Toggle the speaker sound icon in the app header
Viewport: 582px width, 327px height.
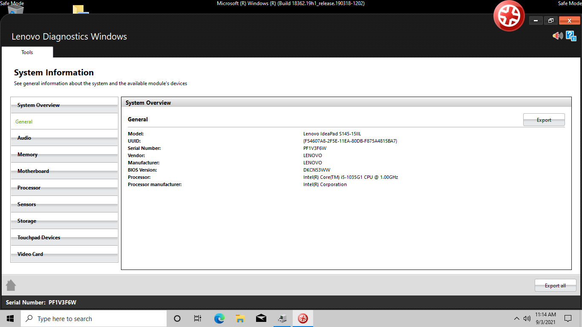(558, 36)
